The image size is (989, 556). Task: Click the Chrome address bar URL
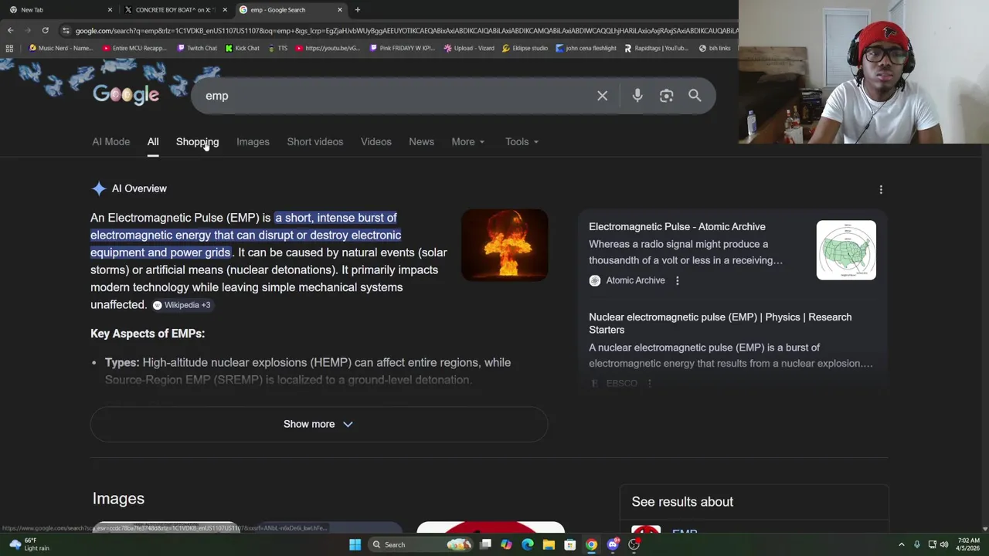point(406,30)
